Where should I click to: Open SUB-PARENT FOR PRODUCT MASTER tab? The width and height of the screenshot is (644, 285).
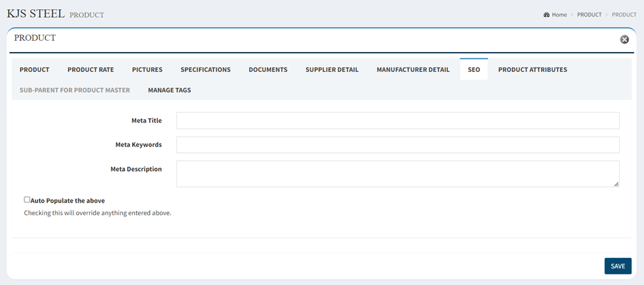pos(75,90)
